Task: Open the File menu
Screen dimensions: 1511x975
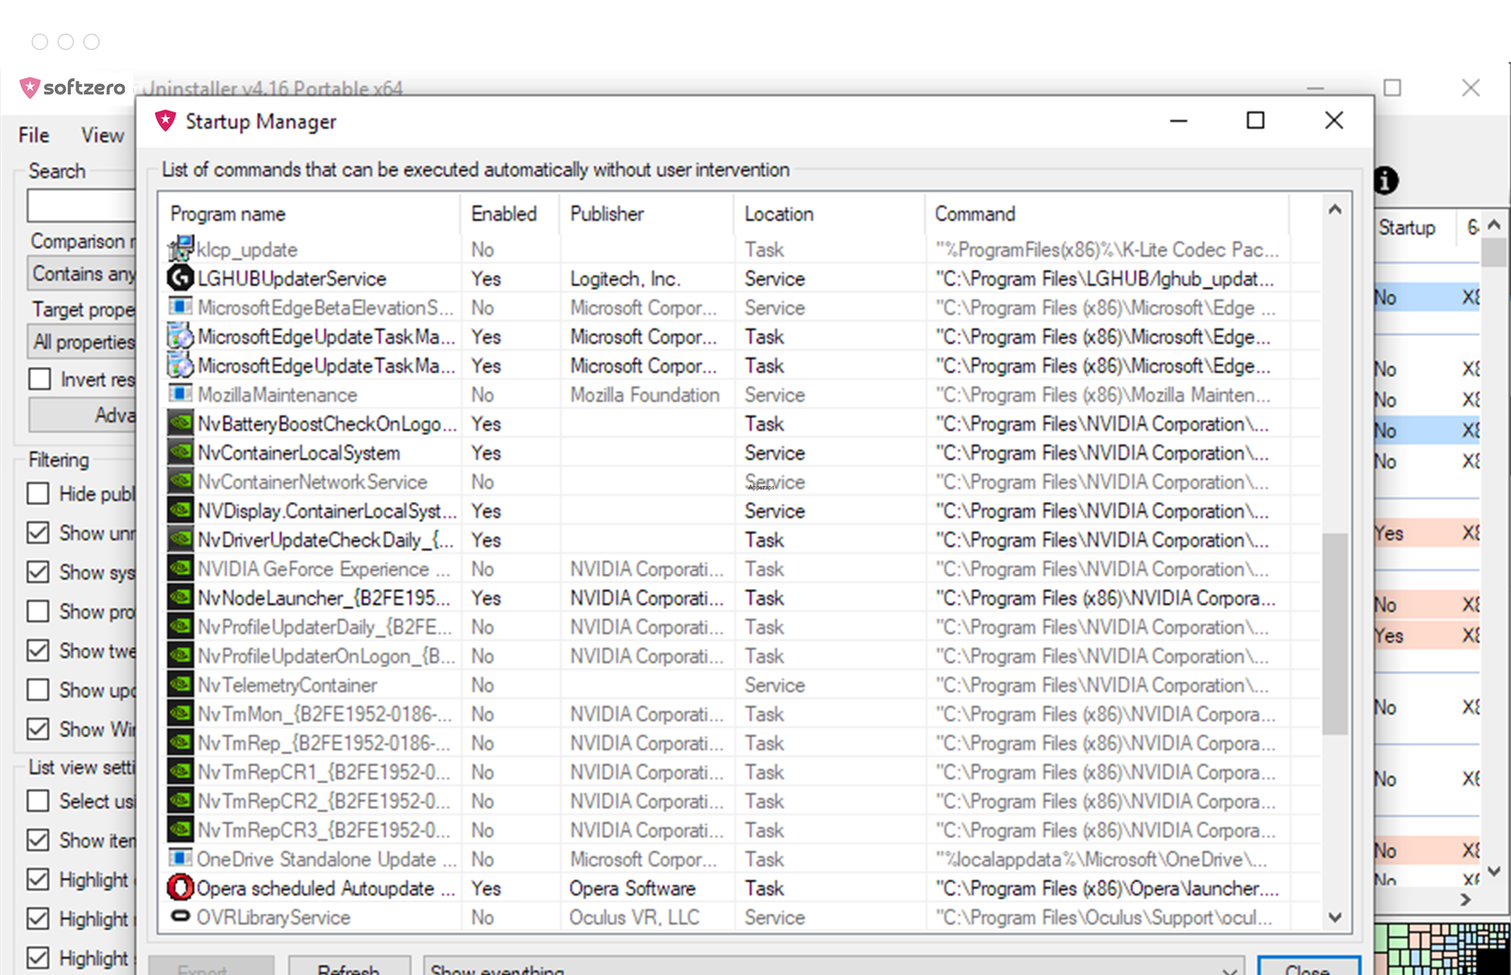Action: (x=34, y=135)
